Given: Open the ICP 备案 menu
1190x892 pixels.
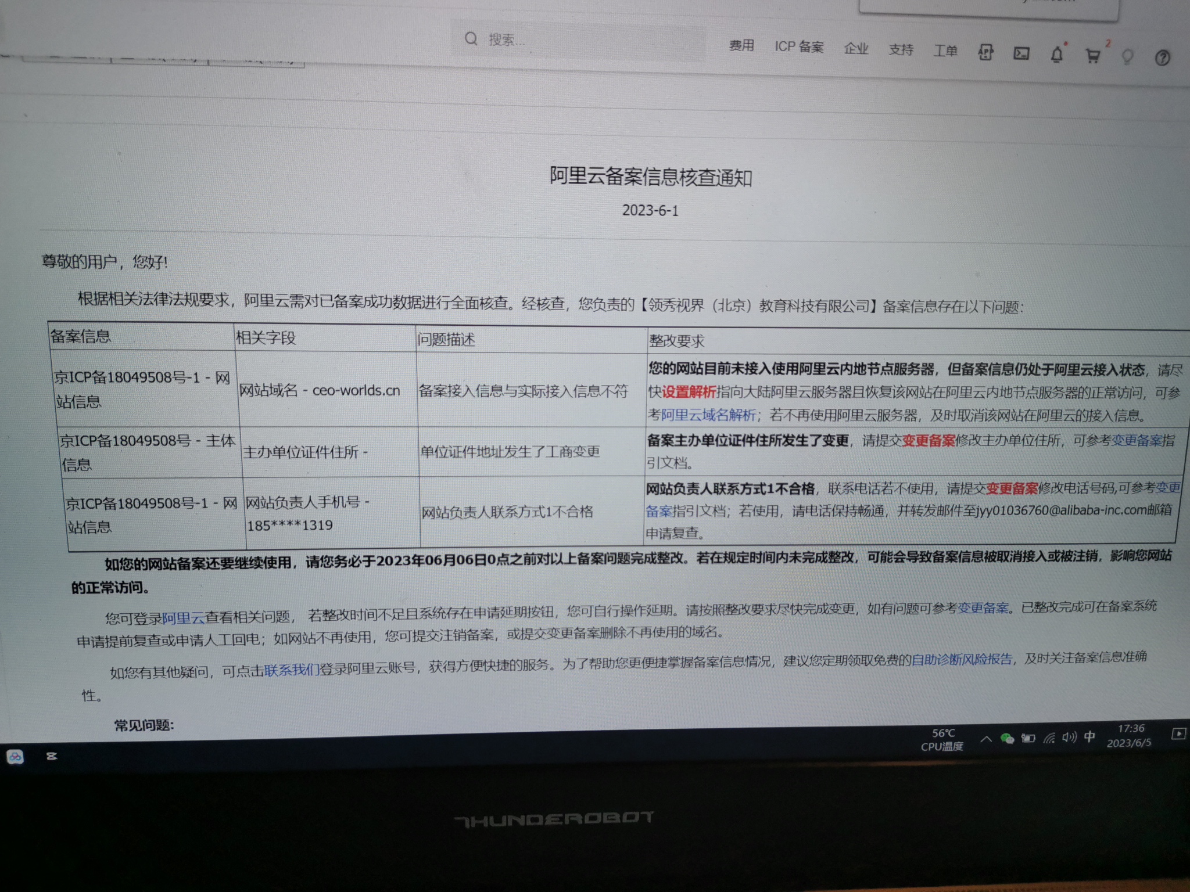Looking at the screenshot, I should click(799, 46).
